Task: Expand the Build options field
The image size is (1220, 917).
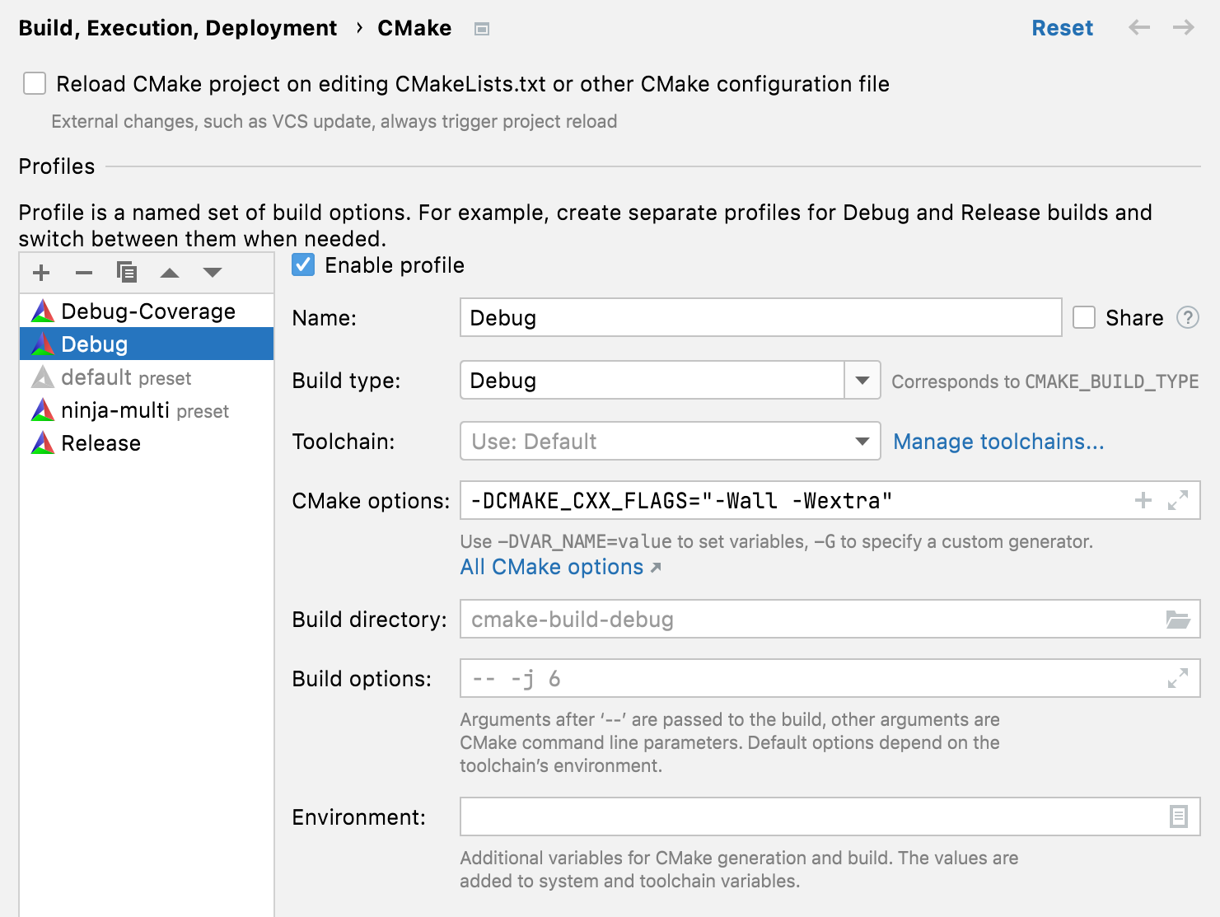Action: 1178,678
